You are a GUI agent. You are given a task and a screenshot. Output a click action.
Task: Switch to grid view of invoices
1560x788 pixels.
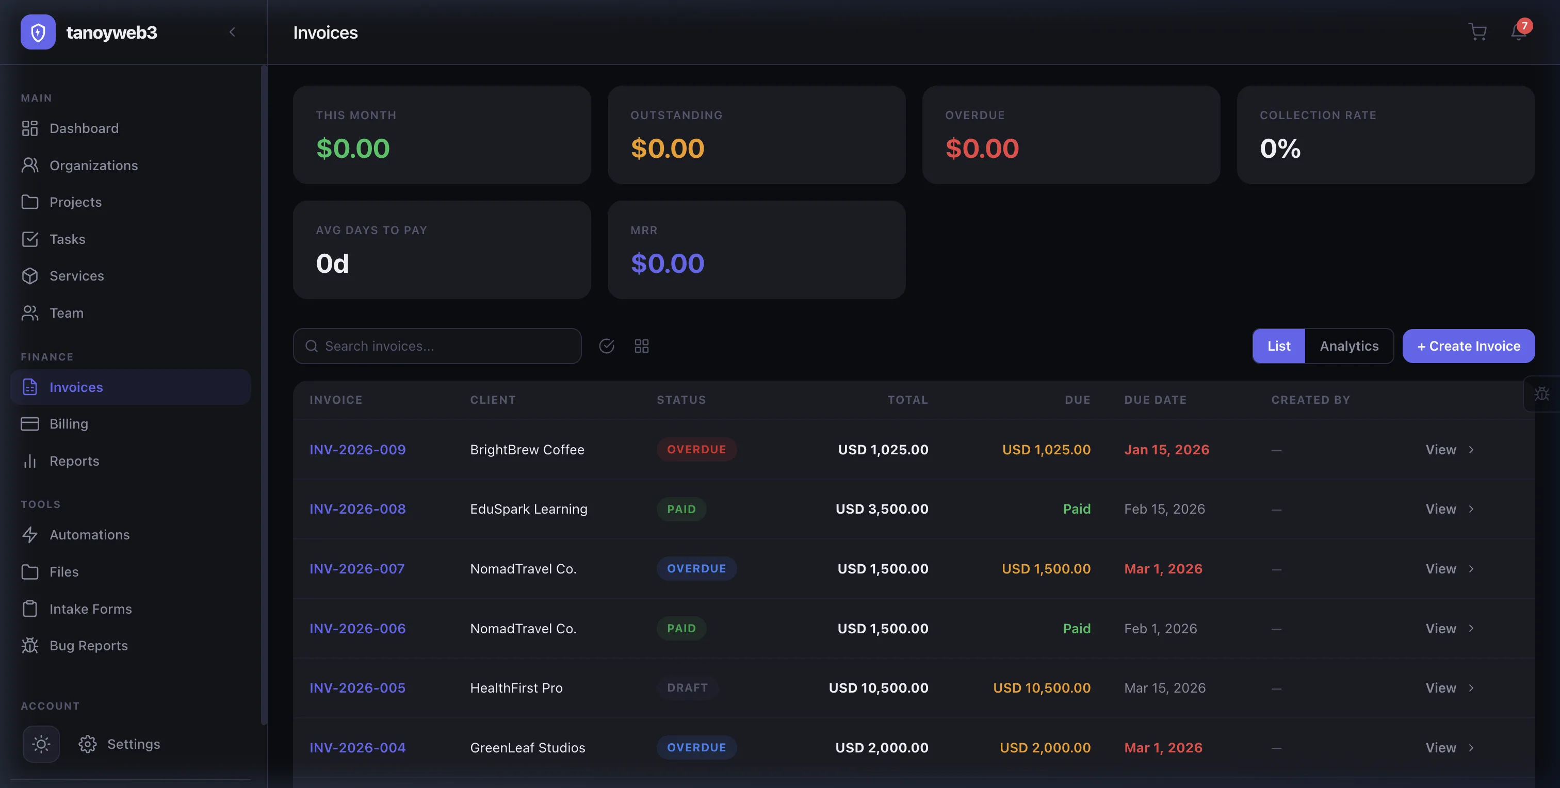point(641,346)
